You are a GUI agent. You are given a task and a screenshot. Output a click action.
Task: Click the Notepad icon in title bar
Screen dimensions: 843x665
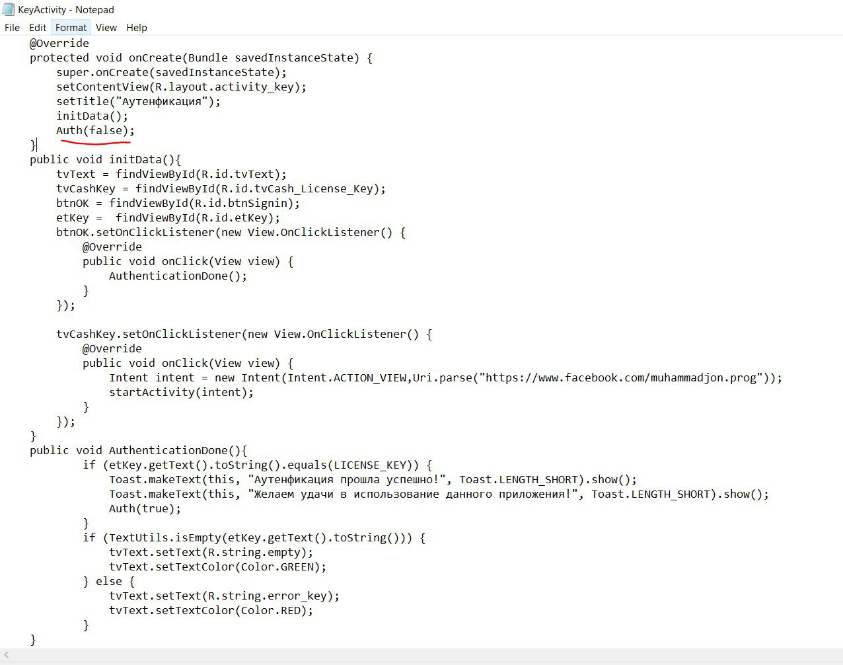9,9
